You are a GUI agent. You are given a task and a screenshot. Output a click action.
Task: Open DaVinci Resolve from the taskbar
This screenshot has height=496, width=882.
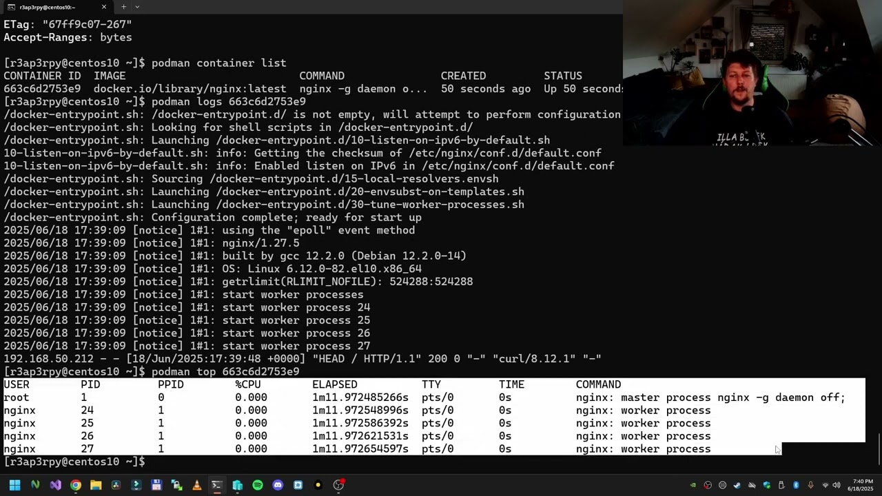[116, 485]
